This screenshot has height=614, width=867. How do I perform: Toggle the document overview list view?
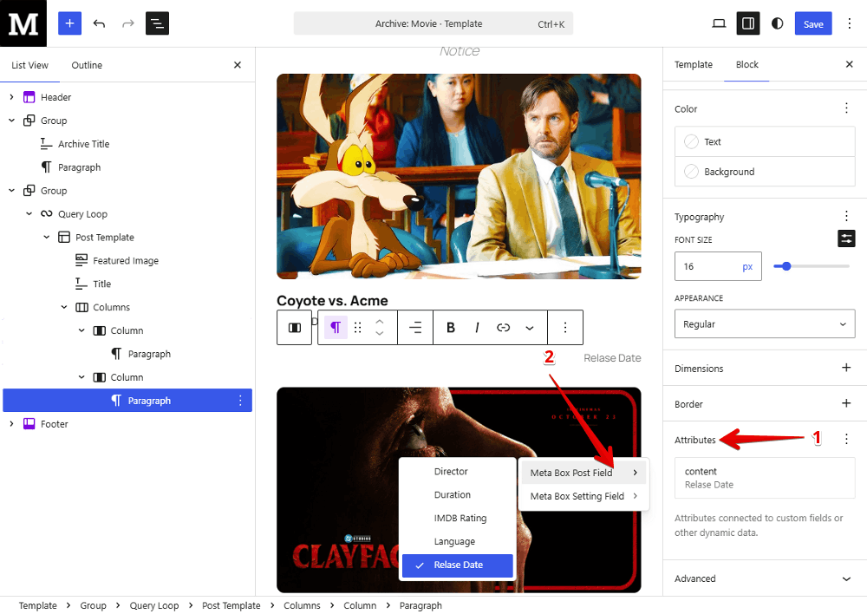(x=157, y=23)
